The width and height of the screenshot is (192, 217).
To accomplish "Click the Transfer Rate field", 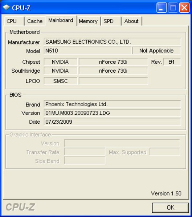I will [85, 152].
